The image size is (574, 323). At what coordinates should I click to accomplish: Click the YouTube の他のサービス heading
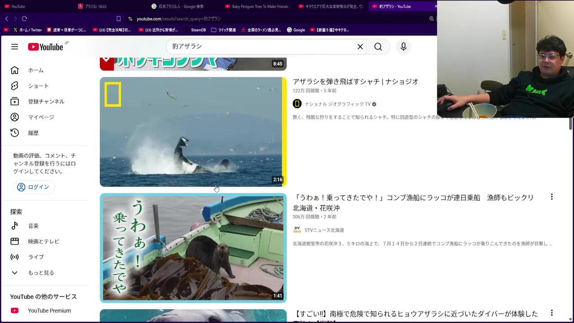[x=43, y=297]
